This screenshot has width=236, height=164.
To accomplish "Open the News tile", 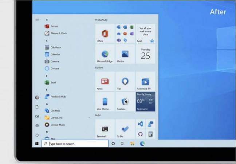I will 105,81.
